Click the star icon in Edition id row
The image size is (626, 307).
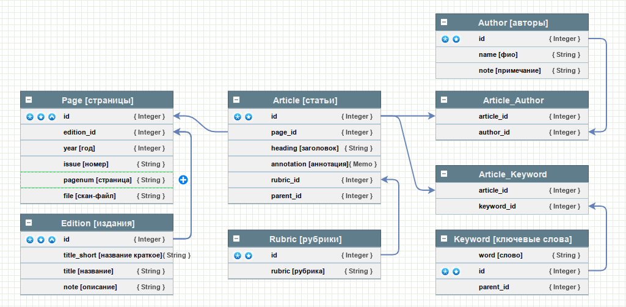tap(41, 240)
